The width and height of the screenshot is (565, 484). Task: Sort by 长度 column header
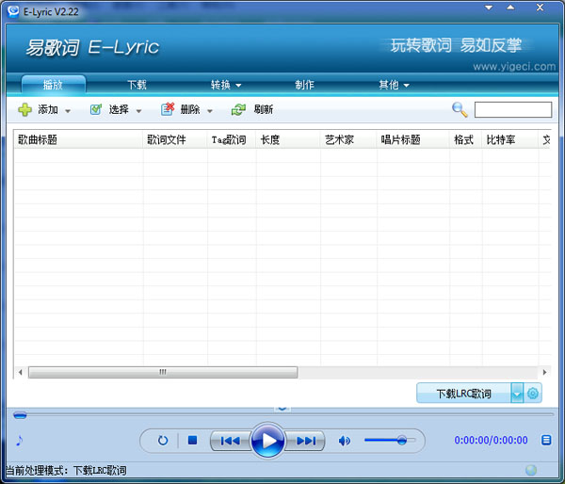pyautogui.click(x=288, y=139)
